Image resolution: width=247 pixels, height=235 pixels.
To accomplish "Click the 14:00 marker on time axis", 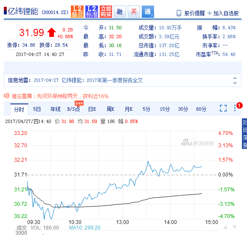I will [171, 222].
